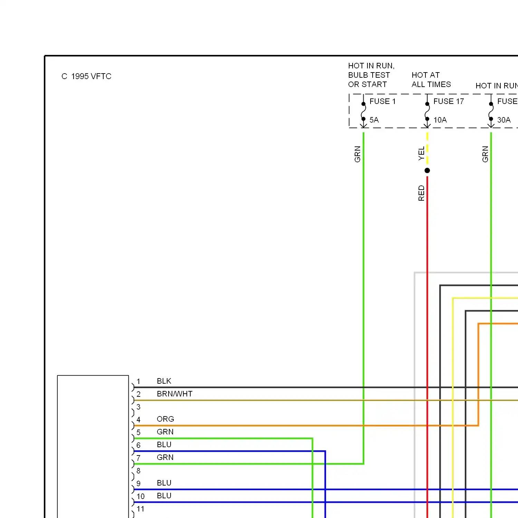Click the Fuse 1 squiggle symbol
The image size is (518, 518).
tap(363, 111)
